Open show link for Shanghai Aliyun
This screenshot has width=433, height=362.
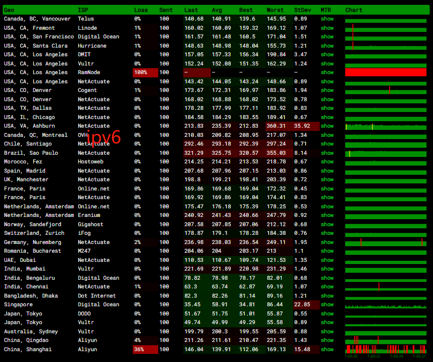[327, 350]
